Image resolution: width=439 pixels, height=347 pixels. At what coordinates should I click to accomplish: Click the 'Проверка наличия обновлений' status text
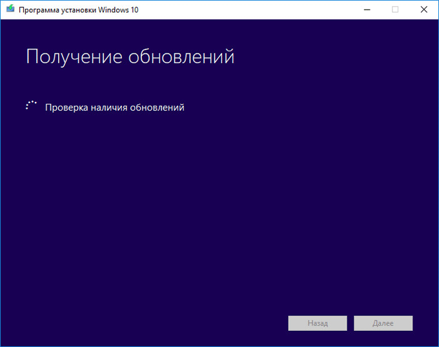click(x=115, y=107)
